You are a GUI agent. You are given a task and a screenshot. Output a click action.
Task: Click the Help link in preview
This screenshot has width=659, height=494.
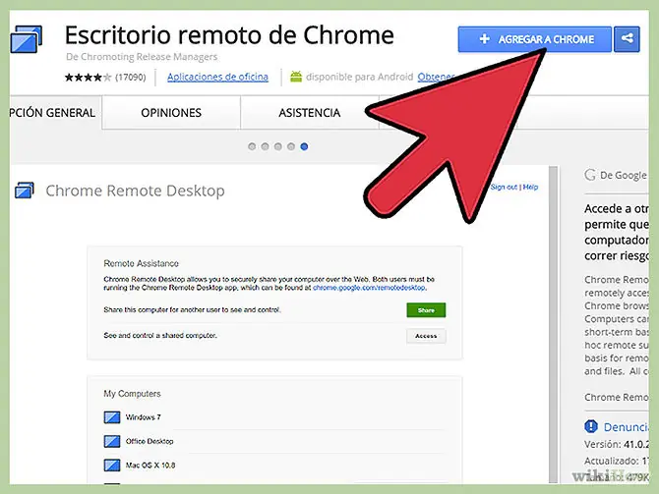tap(530, 187)
